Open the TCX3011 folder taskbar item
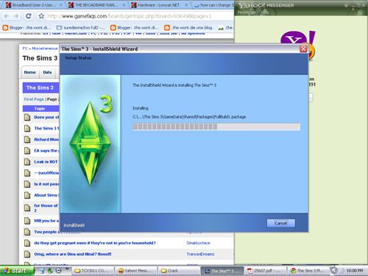The width and height of the screenshot is (368, 276). [93, 271]
